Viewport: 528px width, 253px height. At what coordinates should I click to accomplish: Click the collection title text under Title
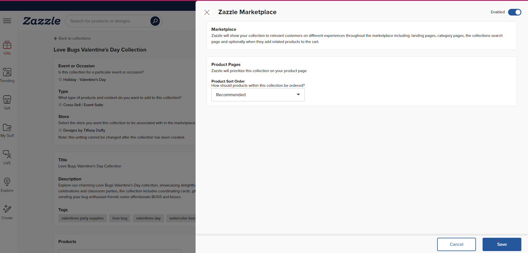coord(90,166)
